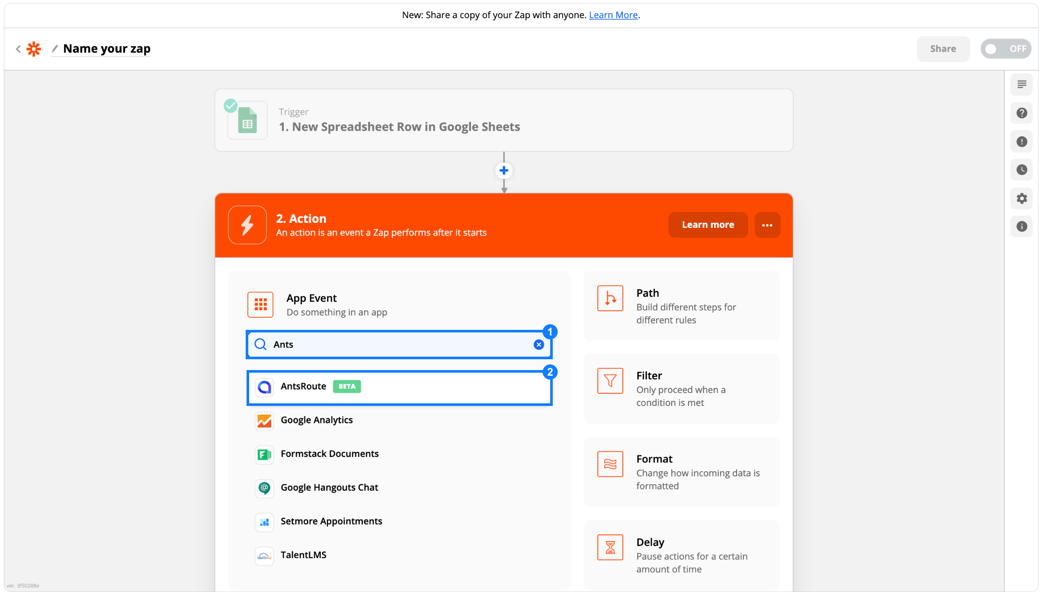1042x594 pixels.
Task: Select Google Hangouts Chat from the list
Action: 399,488
